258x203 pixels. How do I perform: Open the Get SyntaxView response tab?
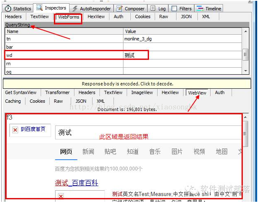(21, 92)
